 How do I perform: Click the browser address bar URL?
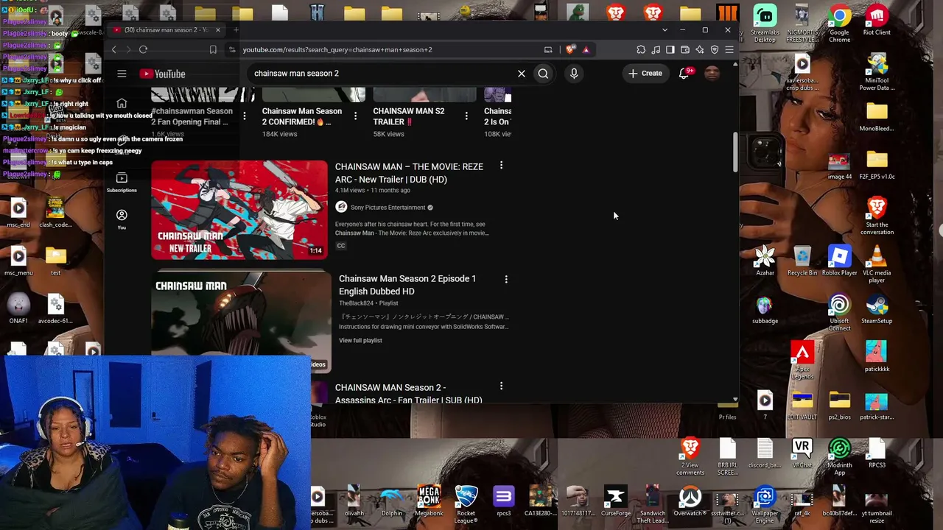(337, 50)
